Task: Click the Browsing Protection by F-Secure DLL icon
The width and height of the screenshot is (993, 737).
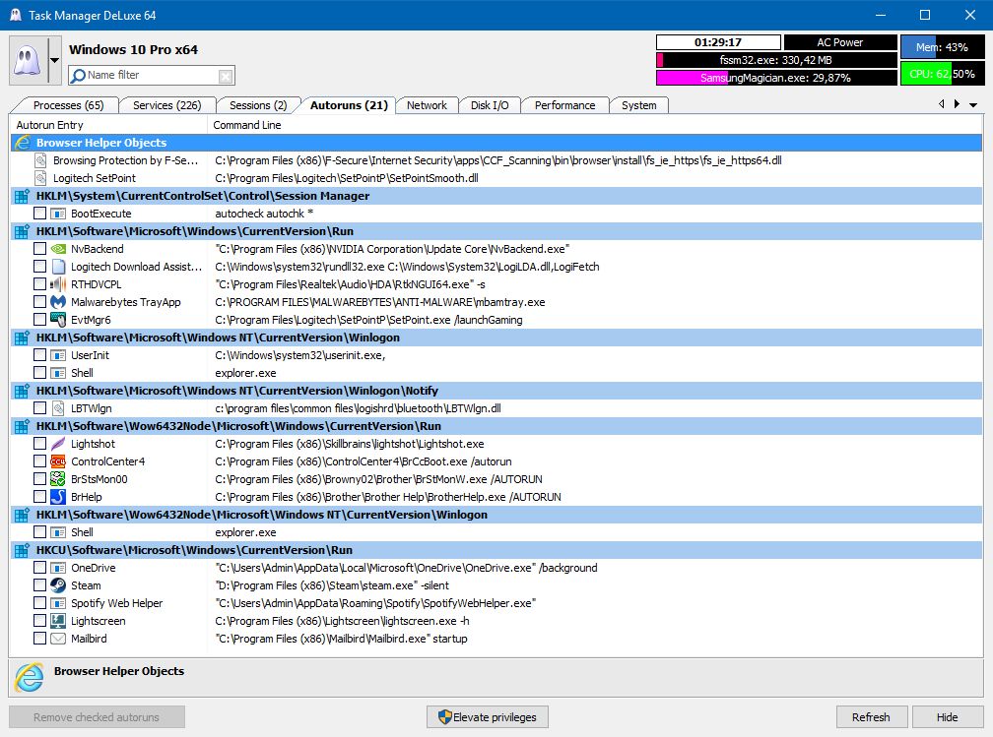Action: coord(40,160)
